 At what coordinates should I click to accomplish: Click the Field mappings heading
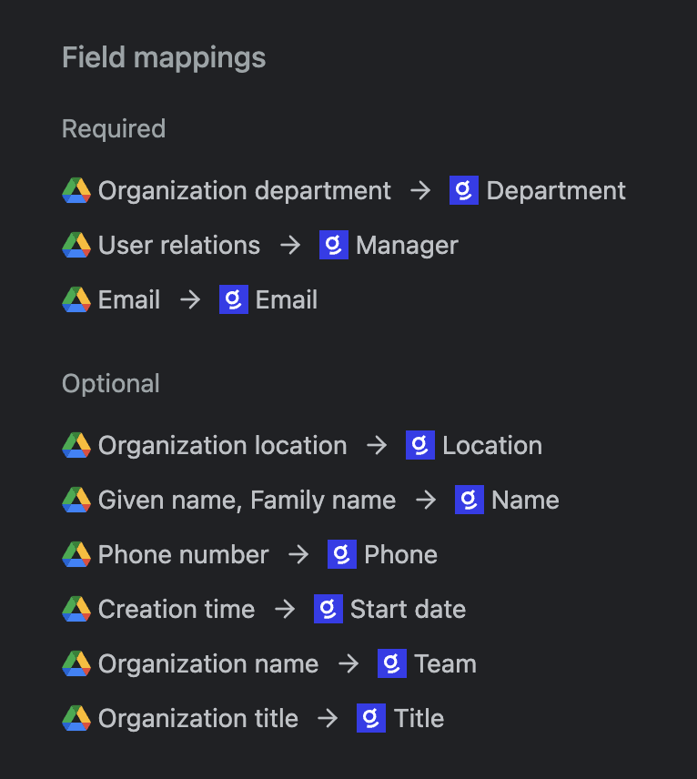coord(164,58)
